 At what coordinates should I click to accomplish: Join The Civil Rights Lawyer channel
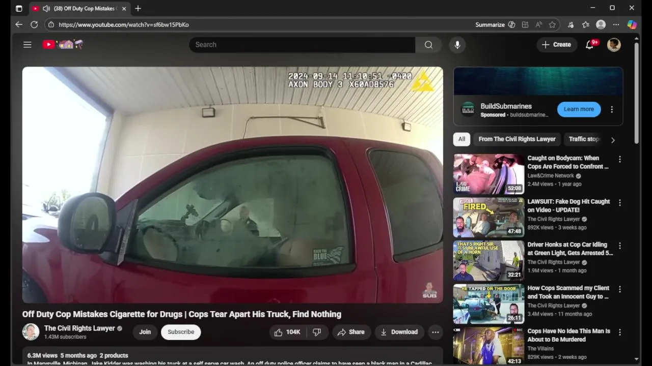tap(145, 332)
